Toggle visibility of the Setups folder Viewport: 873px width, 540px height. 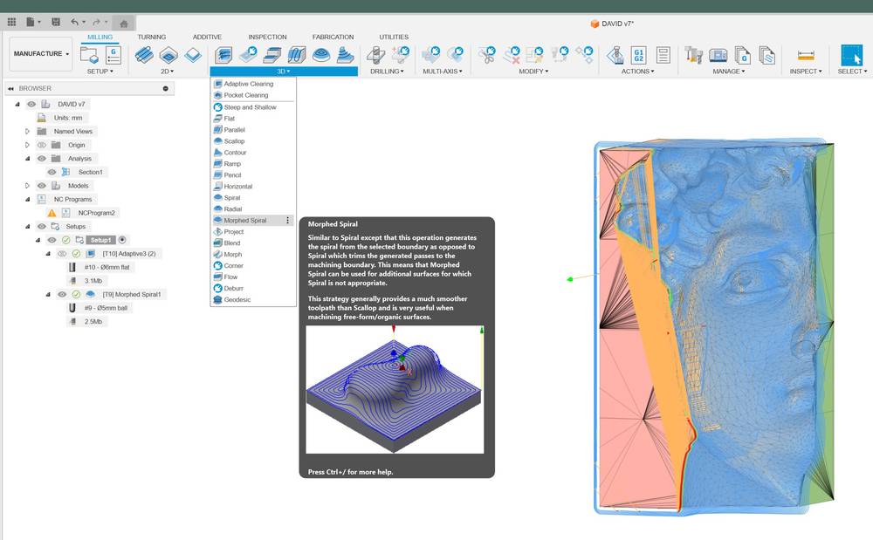[x=41, y=226]
